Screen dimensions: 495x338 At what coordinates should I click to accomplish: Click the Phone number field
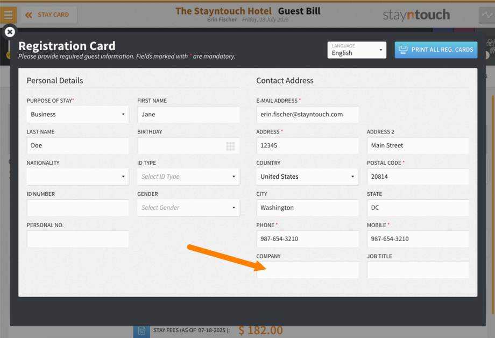307,239
